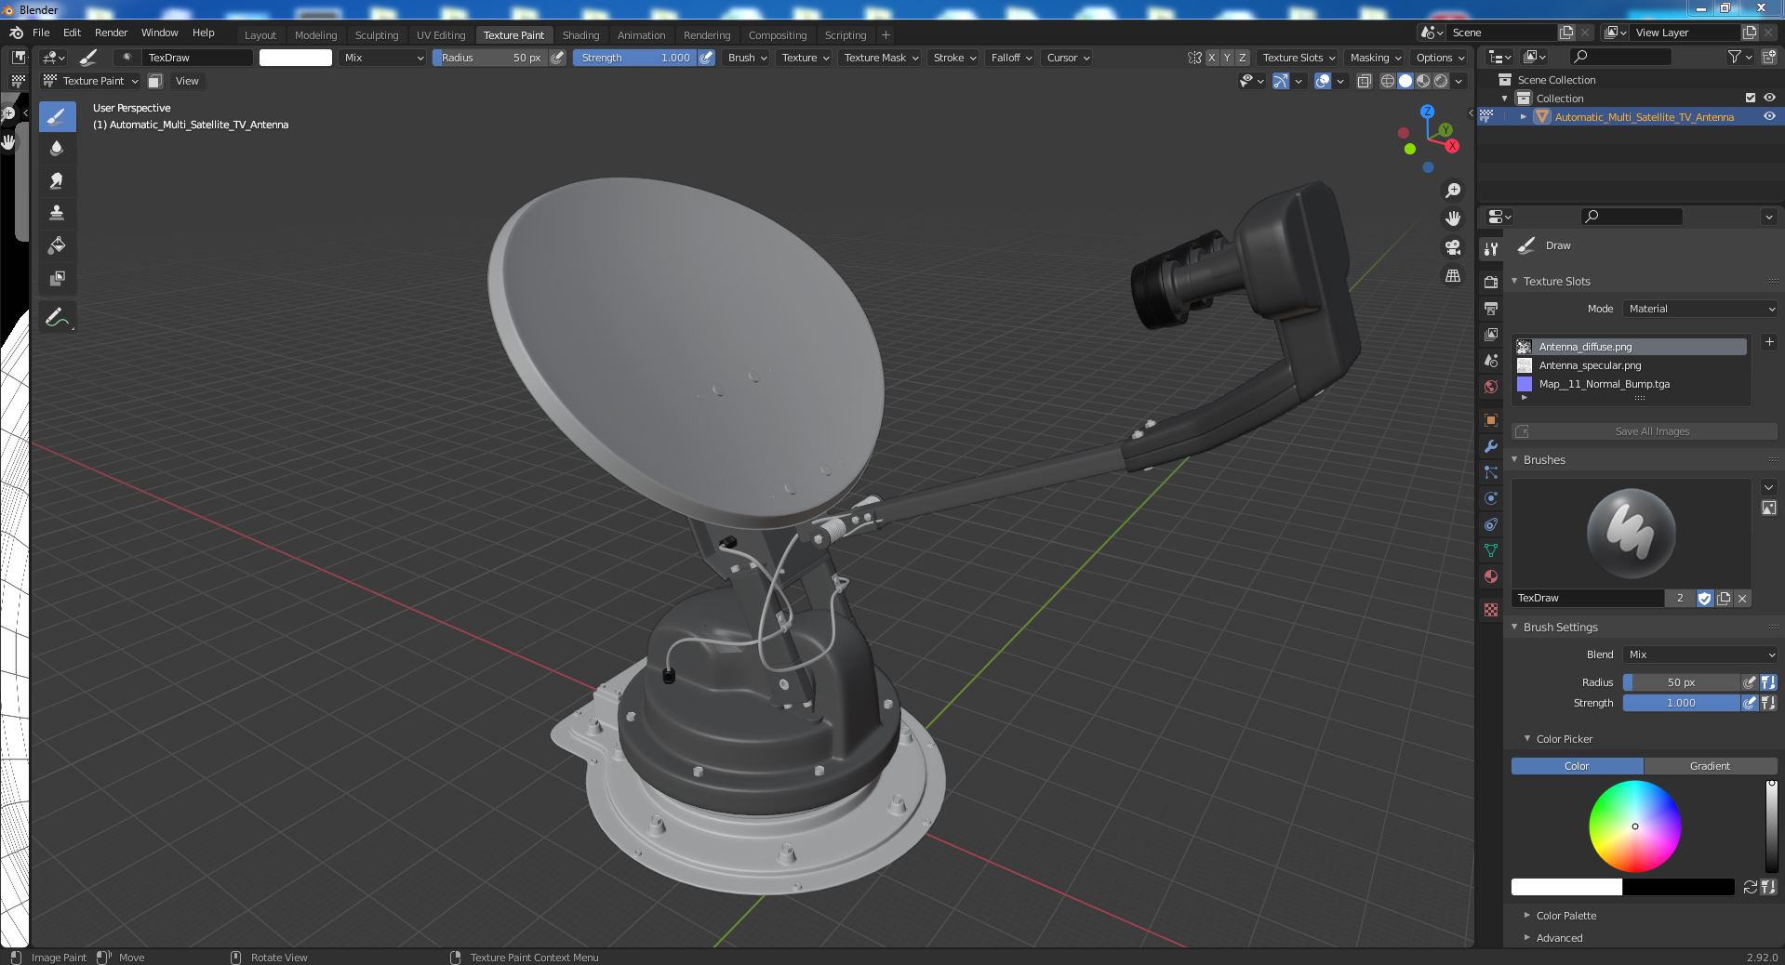This screenshot has height=965, width=1785.
Task: Switch perspective/orthographic projection icon
Action: coord(1453,276)
